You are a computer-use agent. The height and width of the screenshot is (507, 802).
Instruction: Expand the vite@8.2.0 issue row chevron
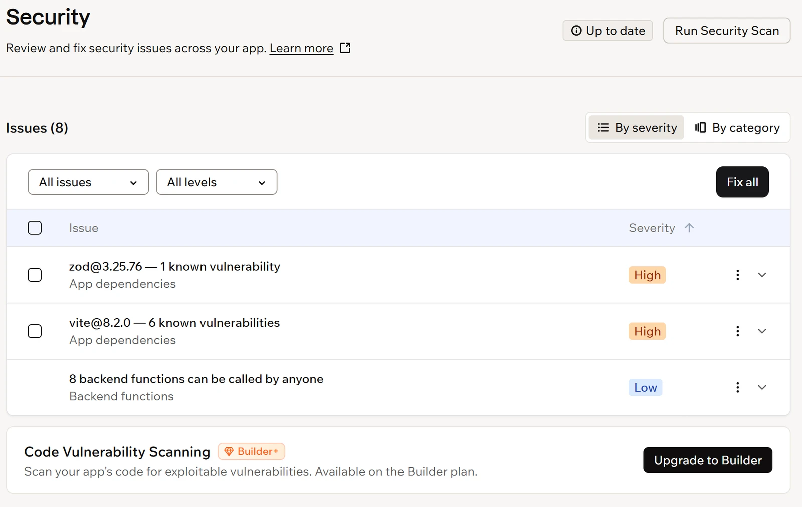[x=762, y=331]
